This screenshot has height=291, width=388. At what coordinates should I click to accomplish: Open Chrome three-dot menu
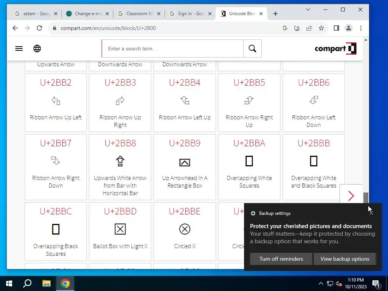click(361, 28)
